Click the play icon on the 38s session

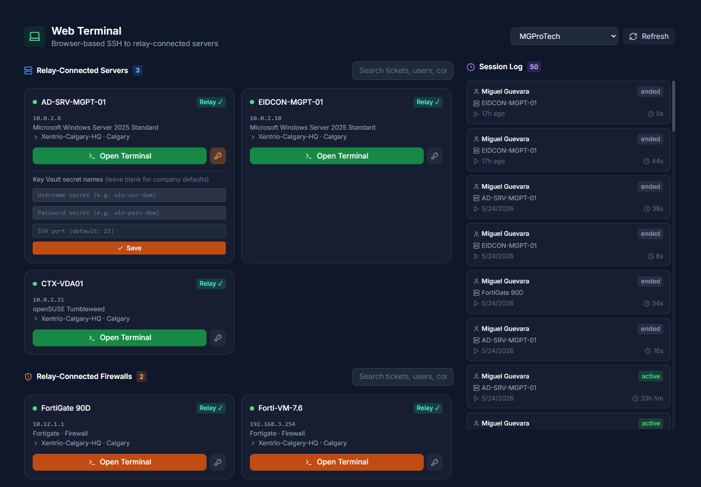click(476, 209)
